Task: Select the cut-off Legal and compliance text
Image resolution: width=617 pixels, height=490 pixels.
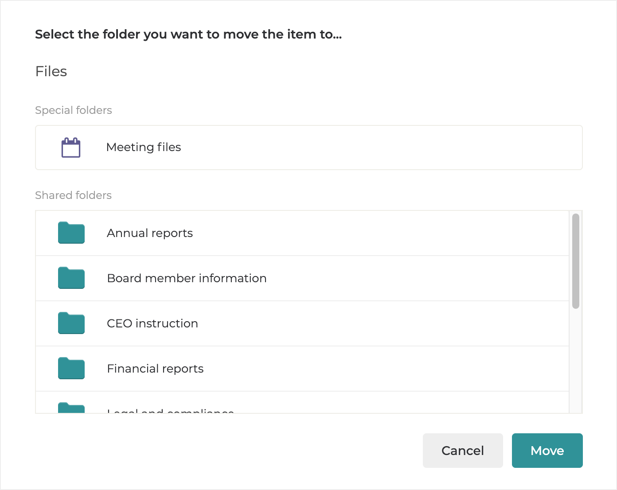Action: pos(171,411)
